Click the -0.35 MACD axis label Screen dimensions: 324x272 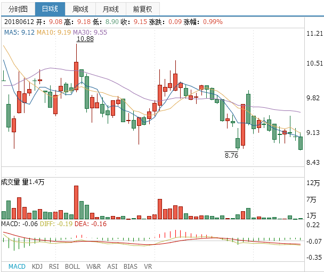pos(314,258)
